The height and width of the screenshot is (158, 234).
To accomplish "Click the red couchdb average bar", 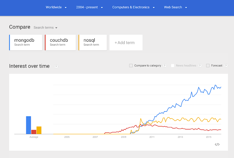I will point(34,132).
